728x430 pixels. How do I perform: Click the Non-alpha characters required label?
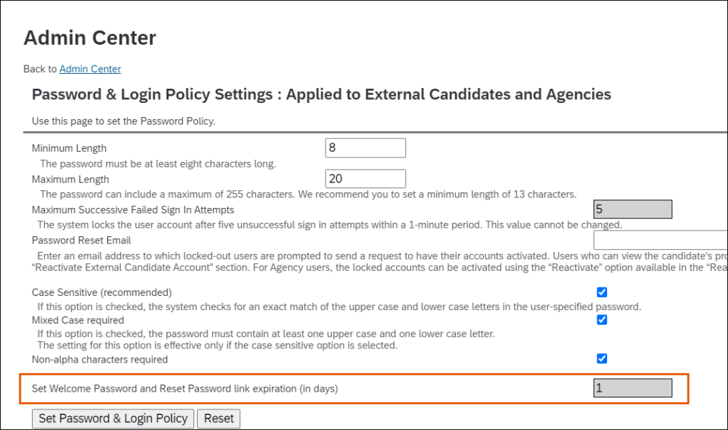[x=100, y=359]
